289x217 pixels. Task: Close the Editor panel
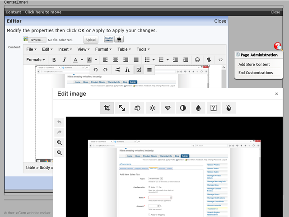(220, 21)
